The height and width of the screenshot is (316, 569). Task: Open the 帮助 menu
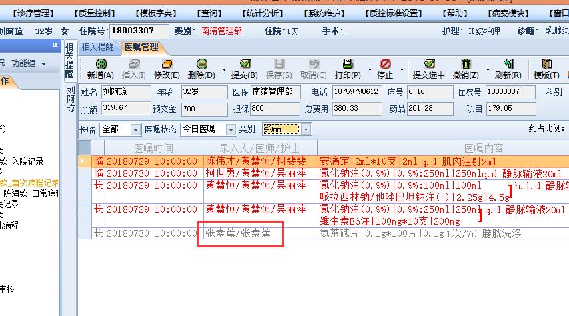point(455,13)
